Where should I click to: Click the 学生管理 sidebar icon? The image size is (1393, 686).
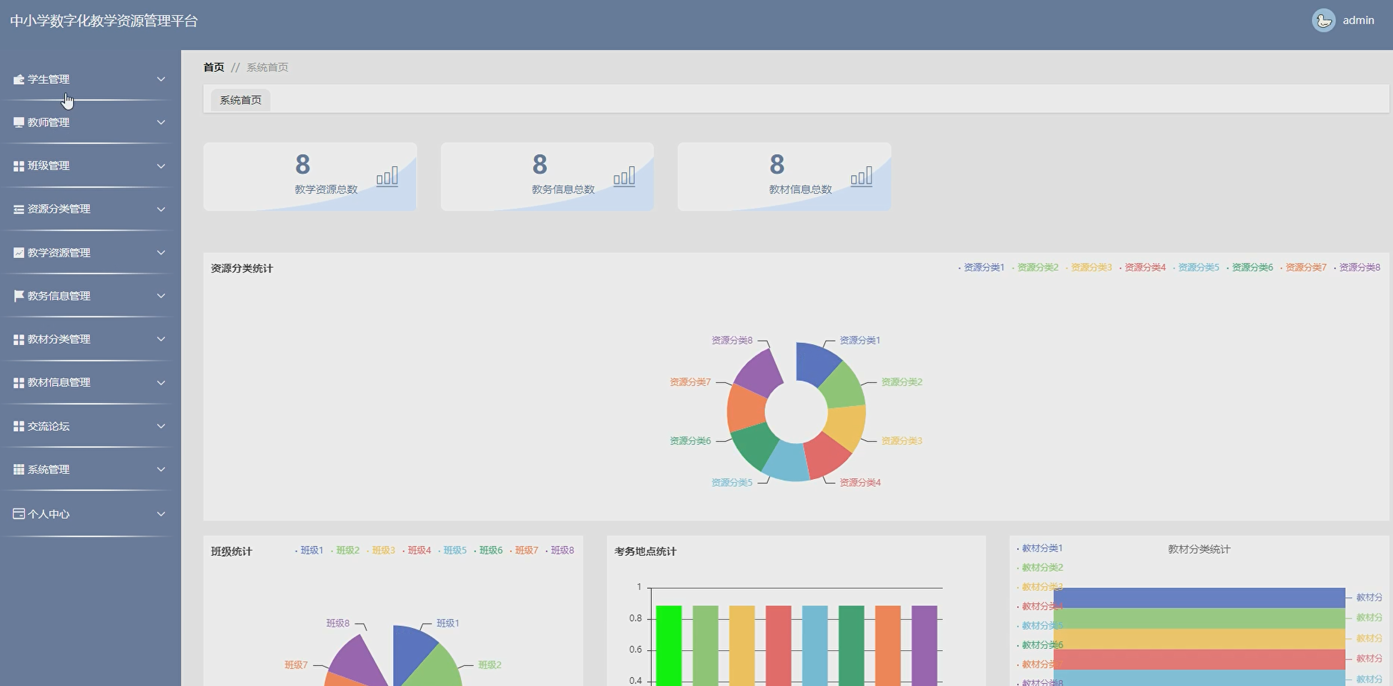tap(18, 80)
